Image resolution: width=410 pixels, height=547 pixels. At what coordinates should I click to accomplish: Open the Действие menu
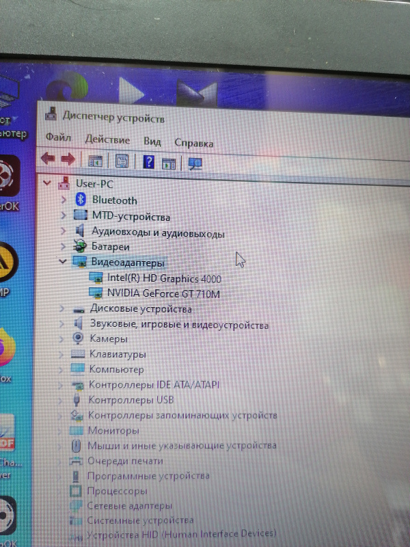point(107,139)
